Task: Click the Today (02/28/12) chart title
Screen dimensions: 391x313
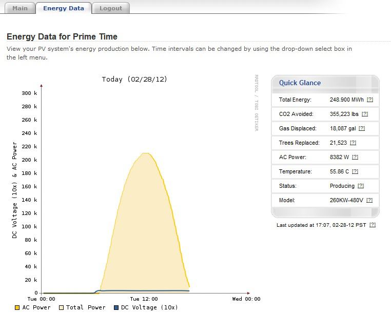Action: pyautogui.click(x=134, y=79)
